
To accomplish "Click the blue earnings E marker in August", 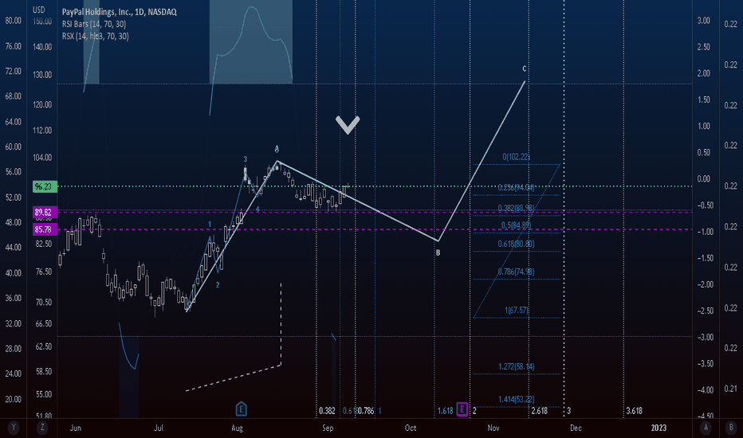I will pos(241,409).
